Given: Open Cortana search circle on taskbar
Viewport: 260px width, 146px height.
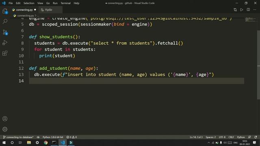Looking at the screenshot, I should tap(12, 142).
